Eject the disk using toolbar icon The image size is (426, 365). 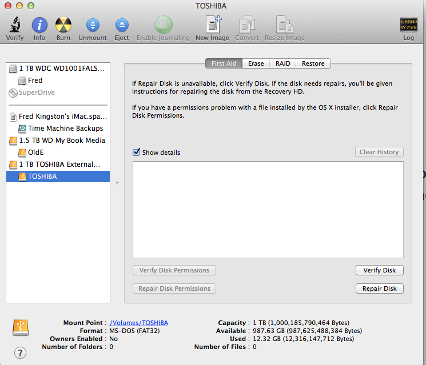pyautogui.click(x=121, y=26)
